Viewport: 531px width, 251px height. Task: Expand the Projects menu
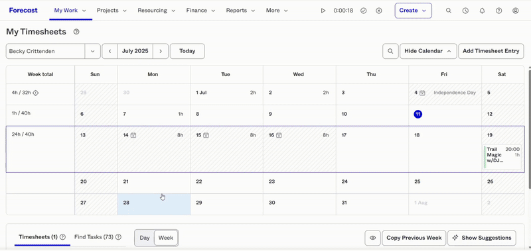pos(112,11)
